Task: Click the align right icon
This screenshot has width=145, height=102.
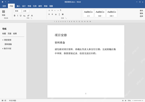Action: (56, 14)
